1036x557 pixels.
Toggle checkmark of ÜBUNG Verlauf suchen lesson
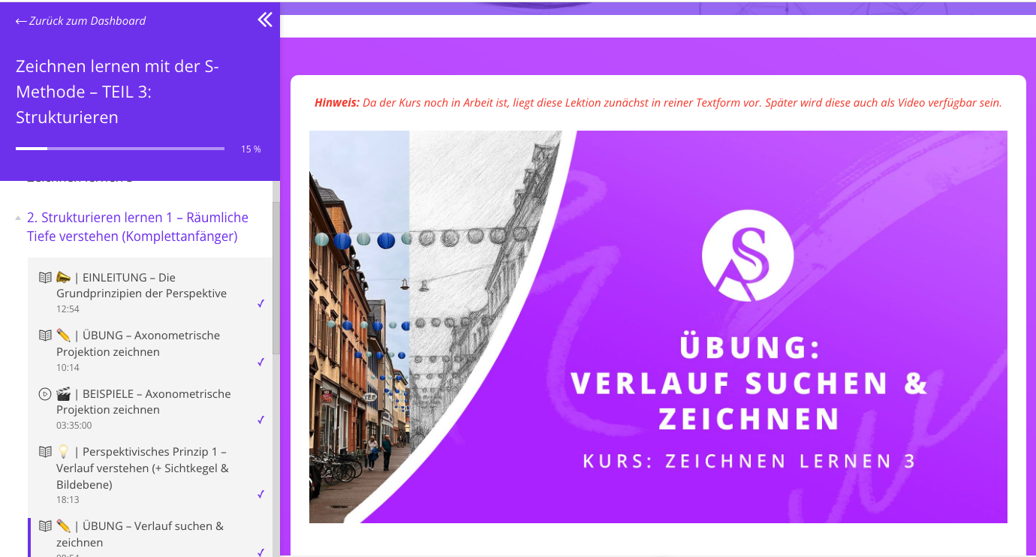pos(261,552)
